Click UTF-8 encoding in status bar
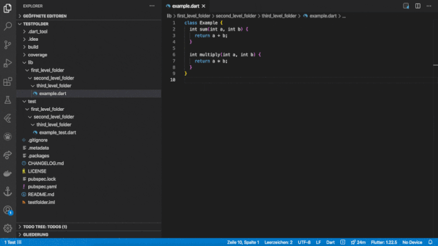 tap(304, 242)
